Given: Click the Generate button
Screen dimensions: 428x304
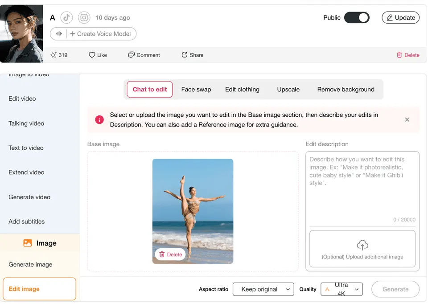Looking at the screenshot, I should click(x=395, y=289).
